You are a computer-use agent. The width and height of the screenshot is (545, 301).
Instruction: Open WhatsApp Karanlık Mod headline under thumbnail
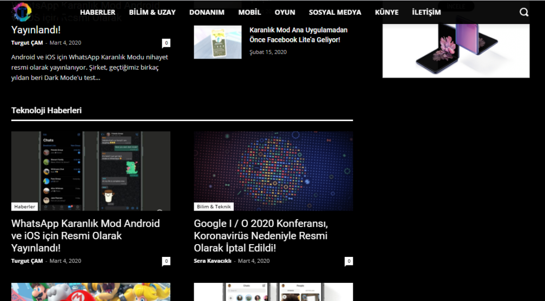pyautogui.click(x=86, y=236)
